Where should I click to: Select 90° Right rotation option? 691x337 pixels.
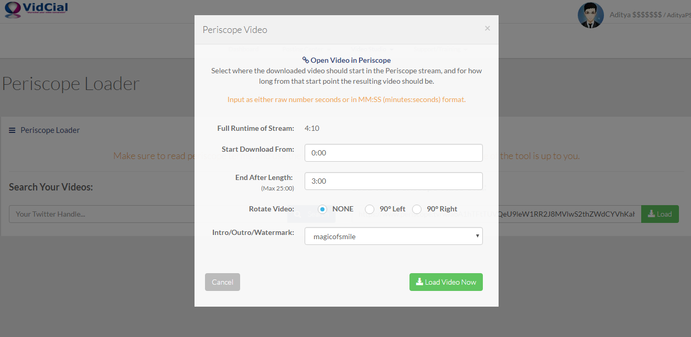click(x=417, y=209)
